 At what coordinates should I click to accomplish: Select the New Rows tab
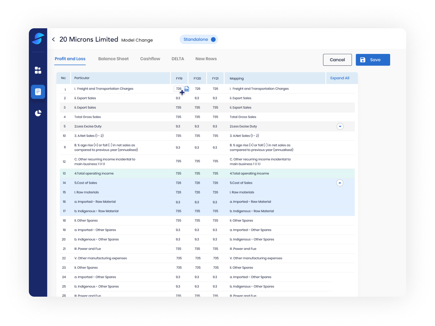click(x=206, y=59)
